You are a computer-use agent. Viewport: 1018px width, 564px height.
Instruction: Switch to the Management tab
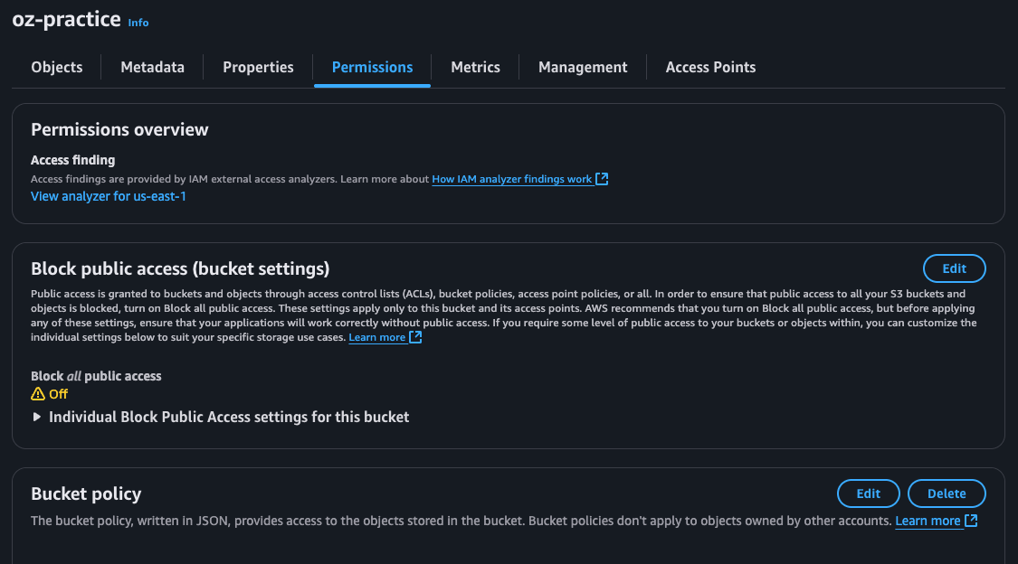tap(583, 67)
